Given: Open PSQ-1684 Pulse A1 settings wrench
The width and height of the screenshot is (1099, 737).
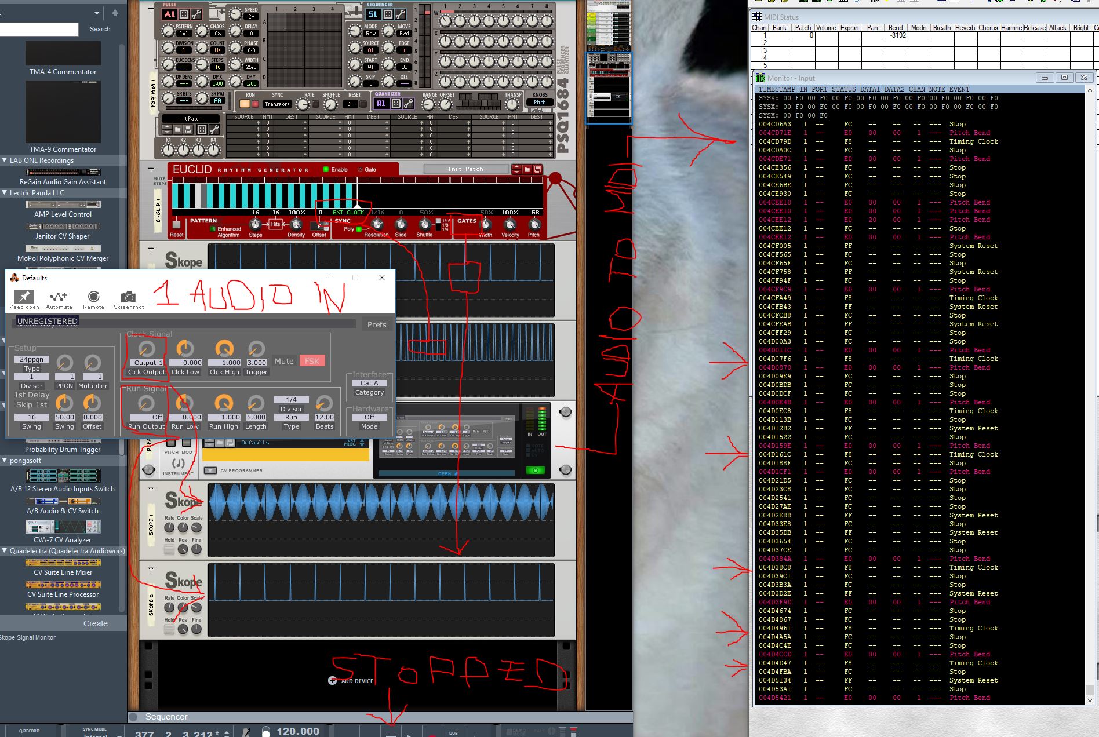Looking at the screenshot, I should 196,14.
